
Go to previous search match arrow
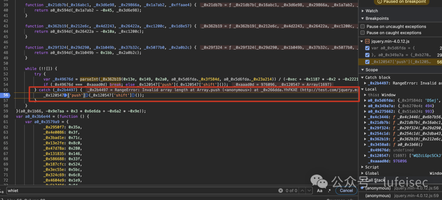click(302, 191)
